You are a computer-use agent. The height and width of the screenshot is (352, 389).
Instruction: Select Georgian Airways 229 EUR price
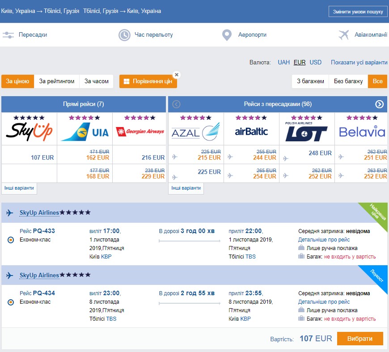pyautogui.click(x=153, y=177)
